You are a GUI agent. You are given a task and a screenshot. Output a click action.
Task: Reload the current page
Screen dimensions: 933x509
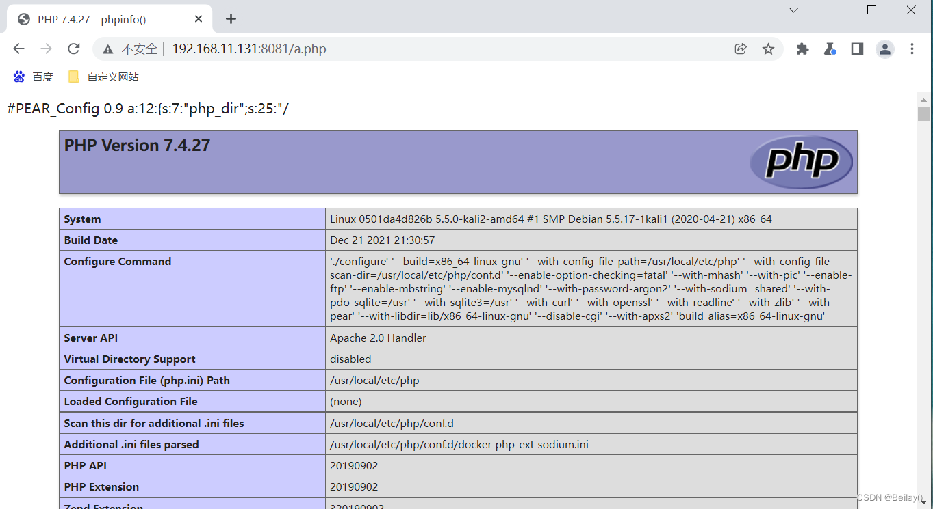click(74, 49)
